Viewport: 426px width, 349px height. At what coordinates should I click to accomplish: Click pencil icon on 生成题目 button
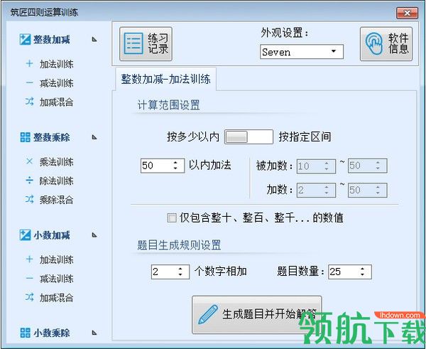click(x=208, y=314)
